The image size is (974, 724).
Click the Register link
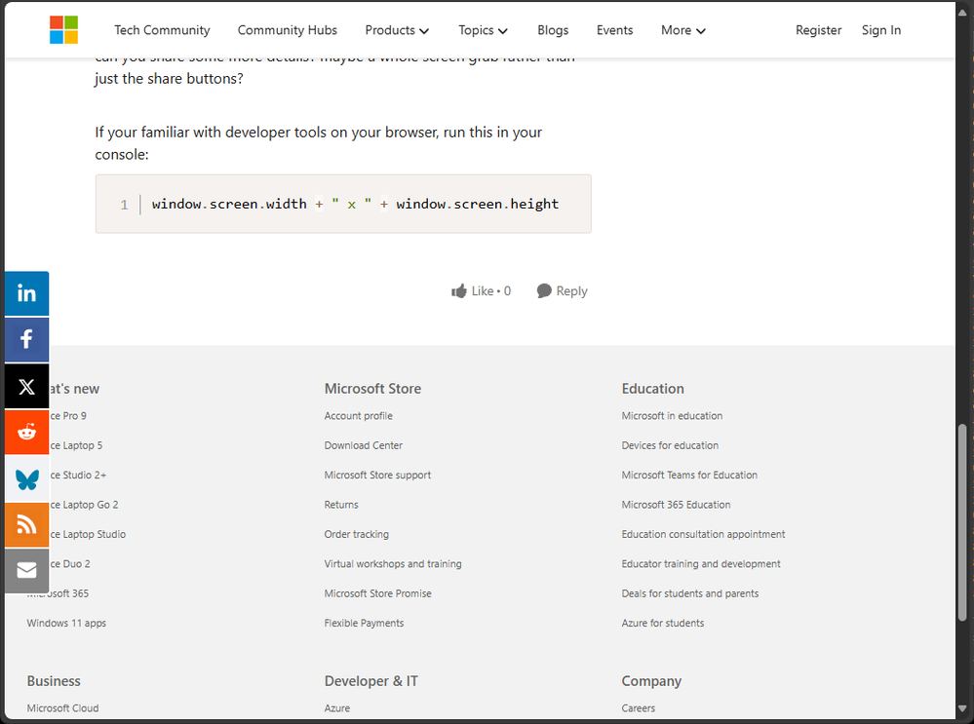point(818,30)
